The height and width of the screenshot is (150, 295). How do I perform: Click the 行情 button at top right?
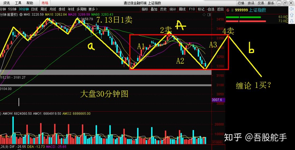tap(241, 3)
